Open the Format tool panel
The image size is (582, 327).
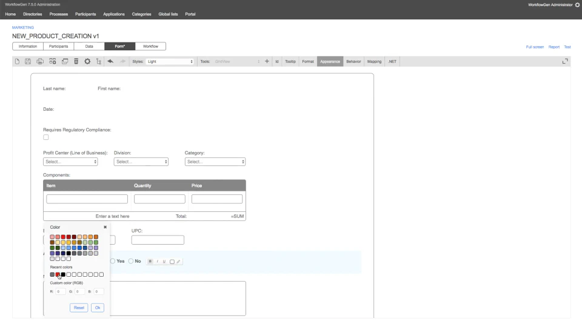coord(308,62)
